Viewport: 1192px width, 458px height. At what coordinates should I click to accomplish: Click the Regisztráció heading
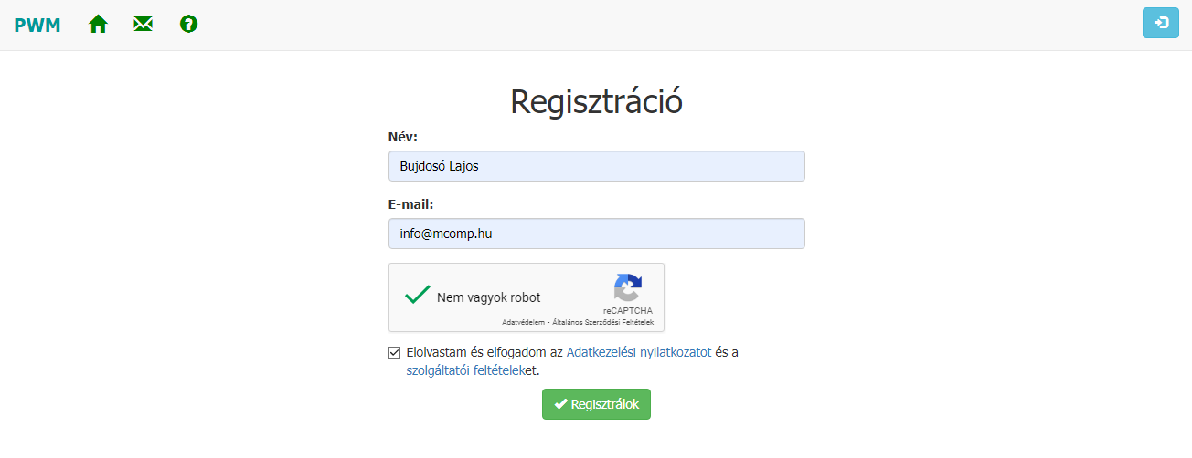pos(596,101)
